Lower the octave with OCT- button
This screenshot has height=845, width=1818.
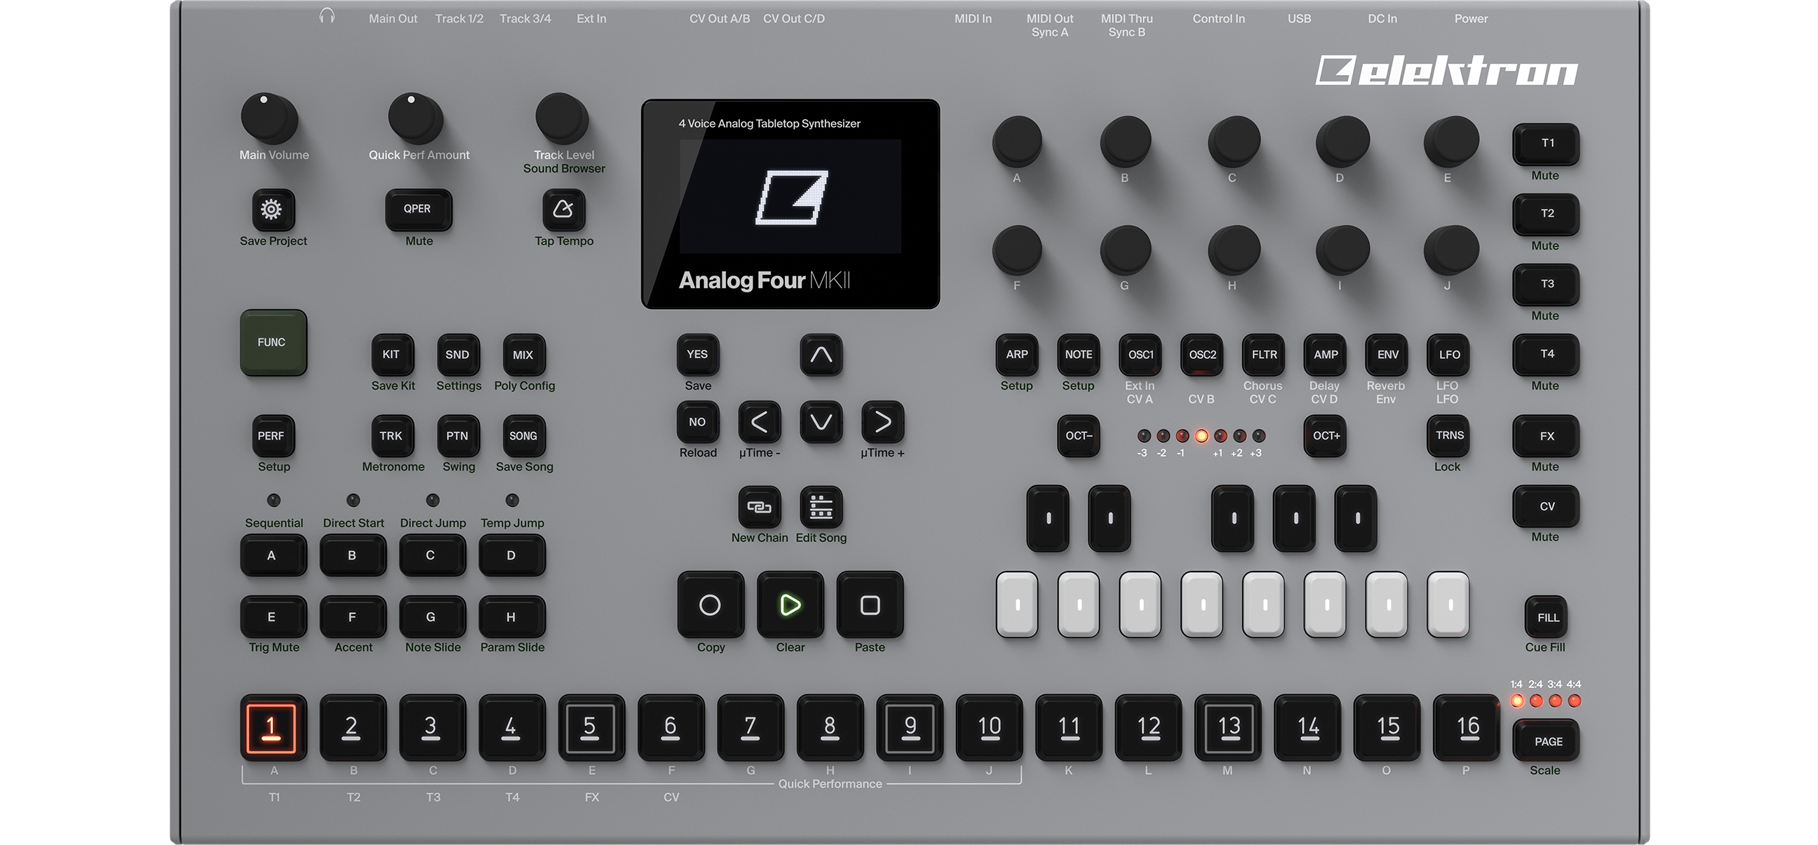[1078, 436]
